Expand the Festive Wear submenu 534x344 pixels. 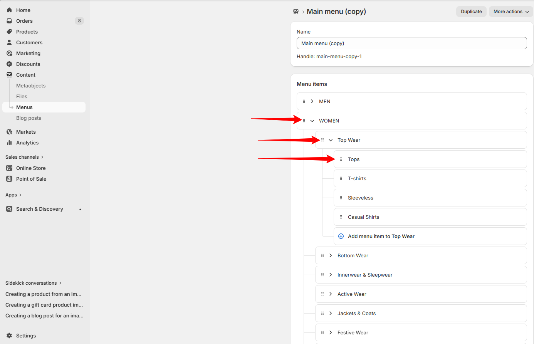pos(331,332)
